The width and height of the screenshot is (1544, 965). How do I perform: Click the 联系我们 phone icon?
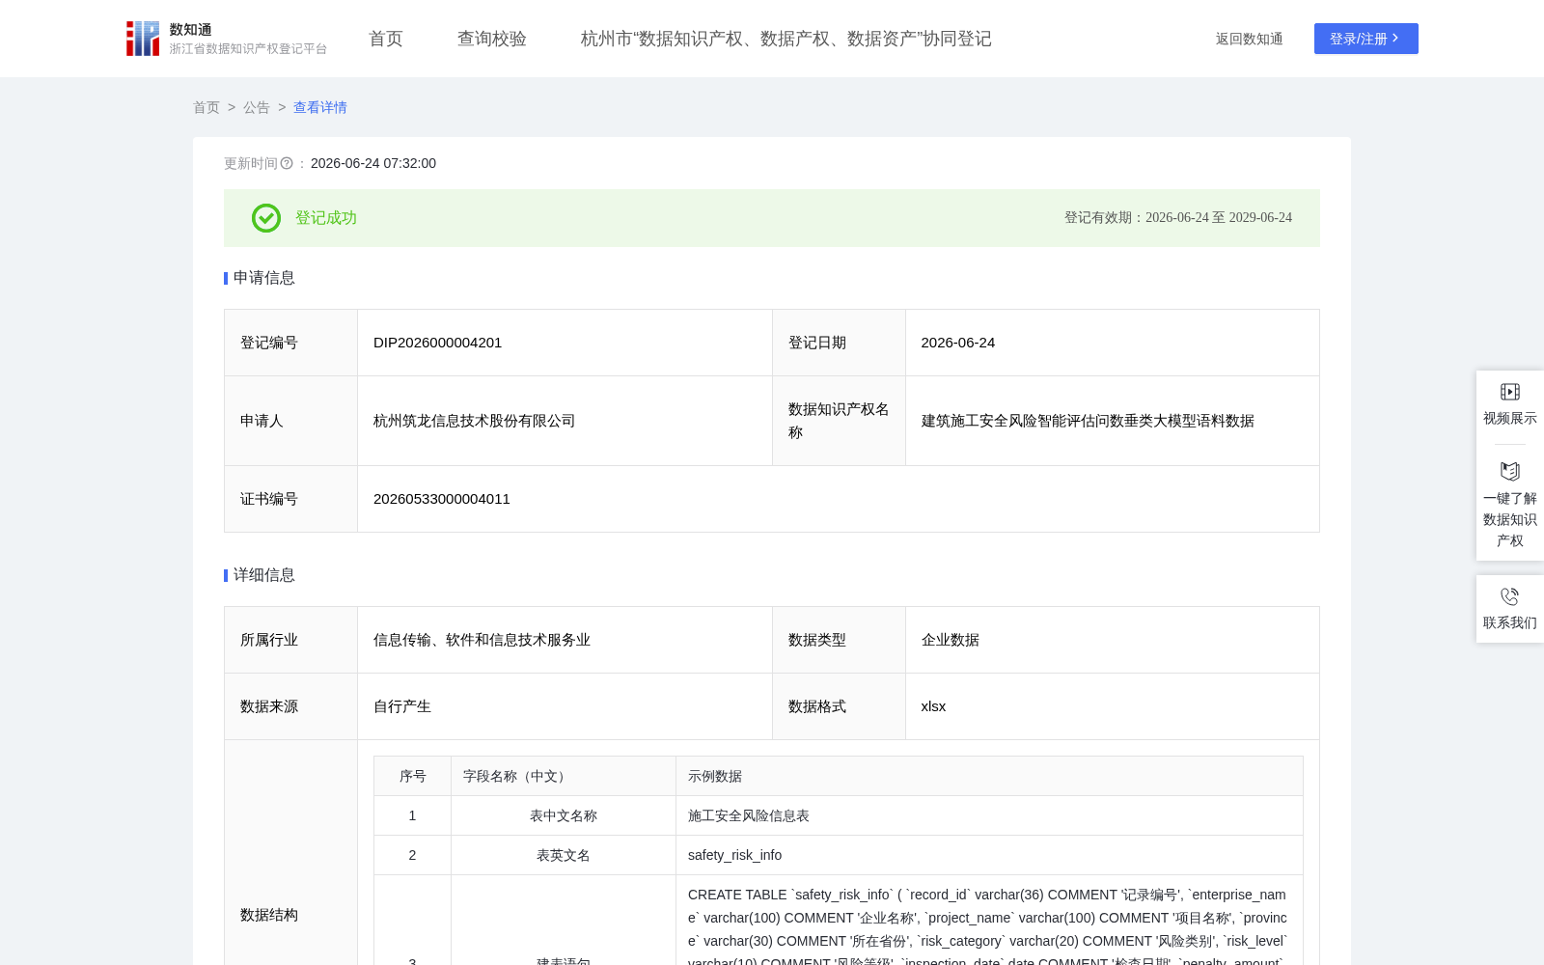tap(1510, 596)
